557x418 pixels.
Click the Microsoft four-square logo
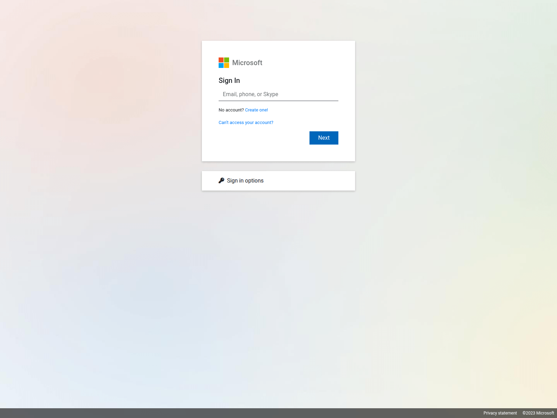click(224, 63)
